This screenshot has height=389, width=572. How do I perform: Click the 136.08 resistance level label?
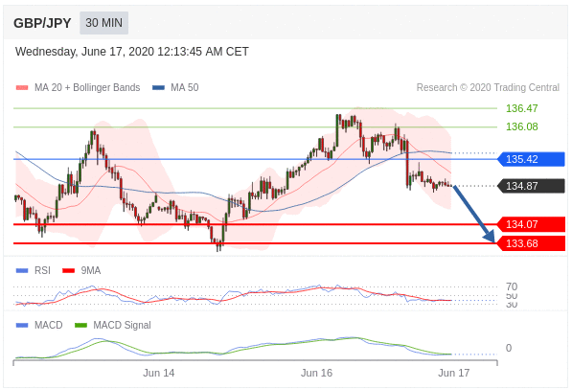click(521, 127)
